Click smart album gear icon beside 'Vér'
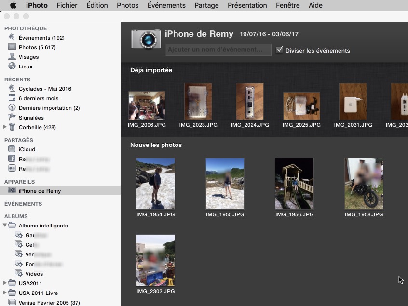The width and height of the screenshot is (408, 306). point(19,254)
